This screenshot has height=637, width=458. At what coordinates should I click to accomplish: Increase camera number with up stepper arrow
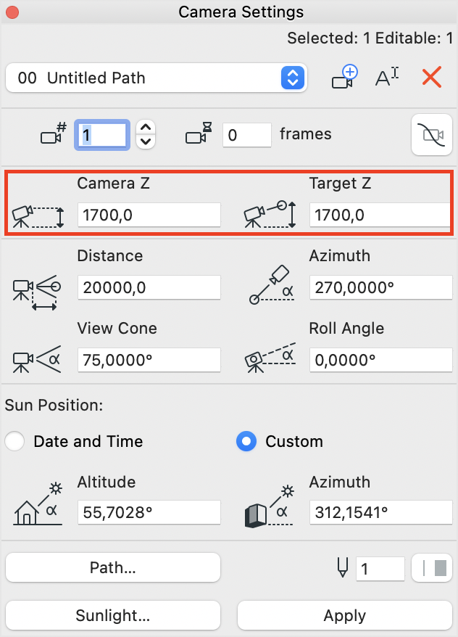coord(146,128)
